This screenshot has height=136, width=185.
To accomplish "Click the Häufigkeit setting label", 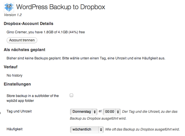I will point(15,129).
